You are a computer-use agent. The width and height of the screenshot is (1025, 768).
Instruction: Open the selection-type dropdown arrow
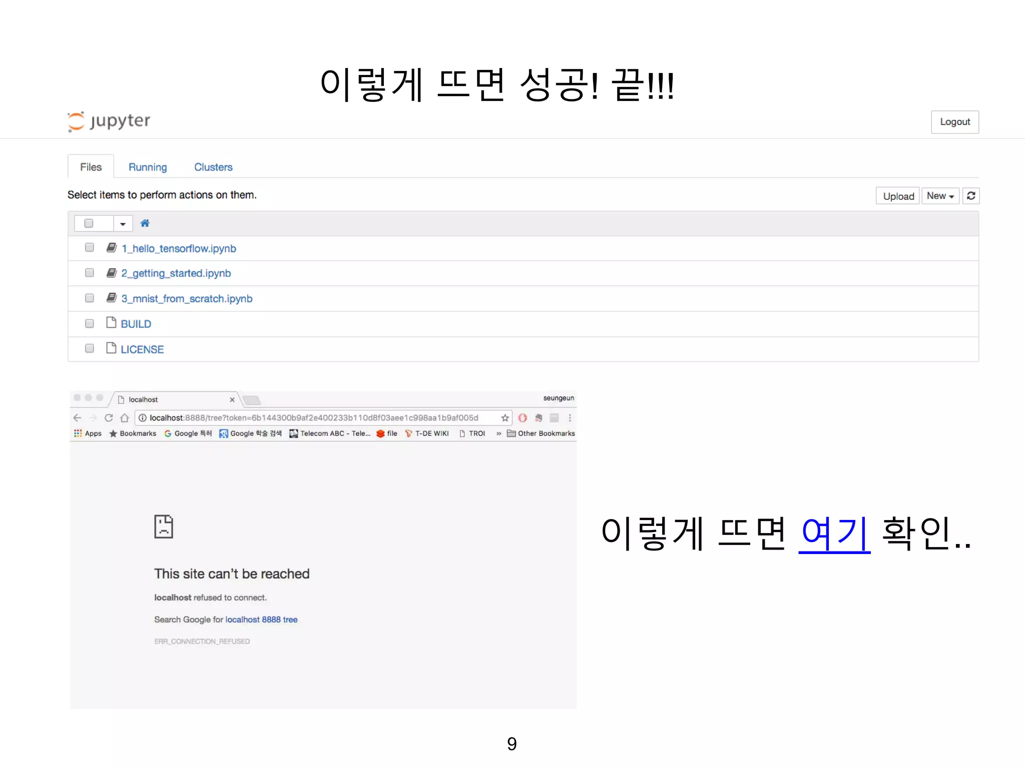[x=123, y=224]
